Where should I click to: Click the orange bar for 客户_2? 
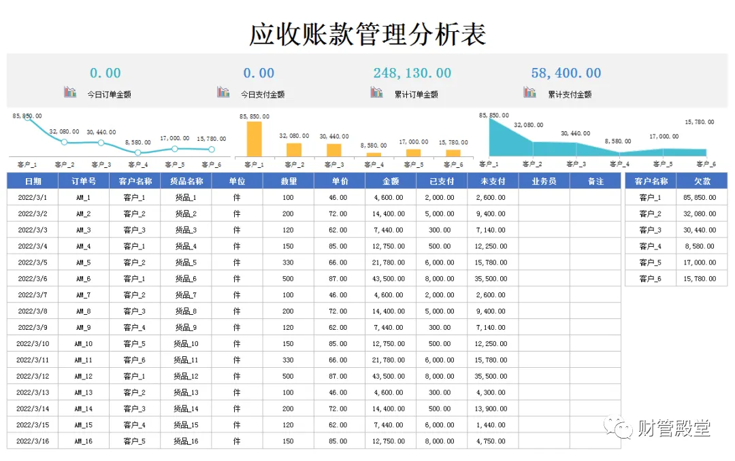click(x=294, y=150)
